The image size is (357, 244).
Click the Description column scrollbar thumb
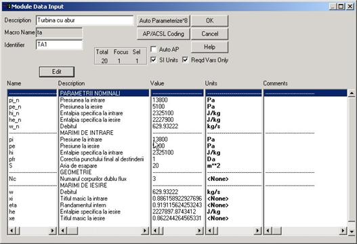[72, 231]
